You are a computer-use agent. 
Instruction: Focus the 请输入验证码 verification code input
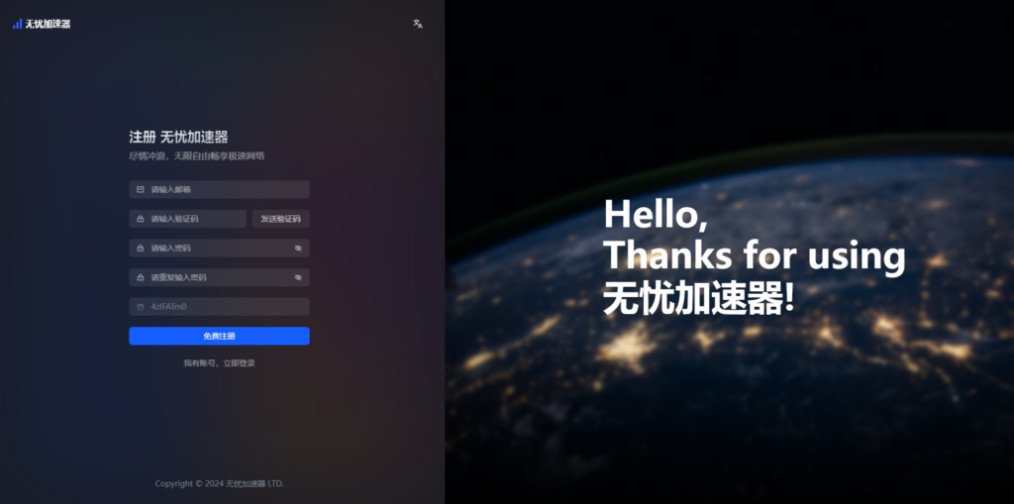194,219
